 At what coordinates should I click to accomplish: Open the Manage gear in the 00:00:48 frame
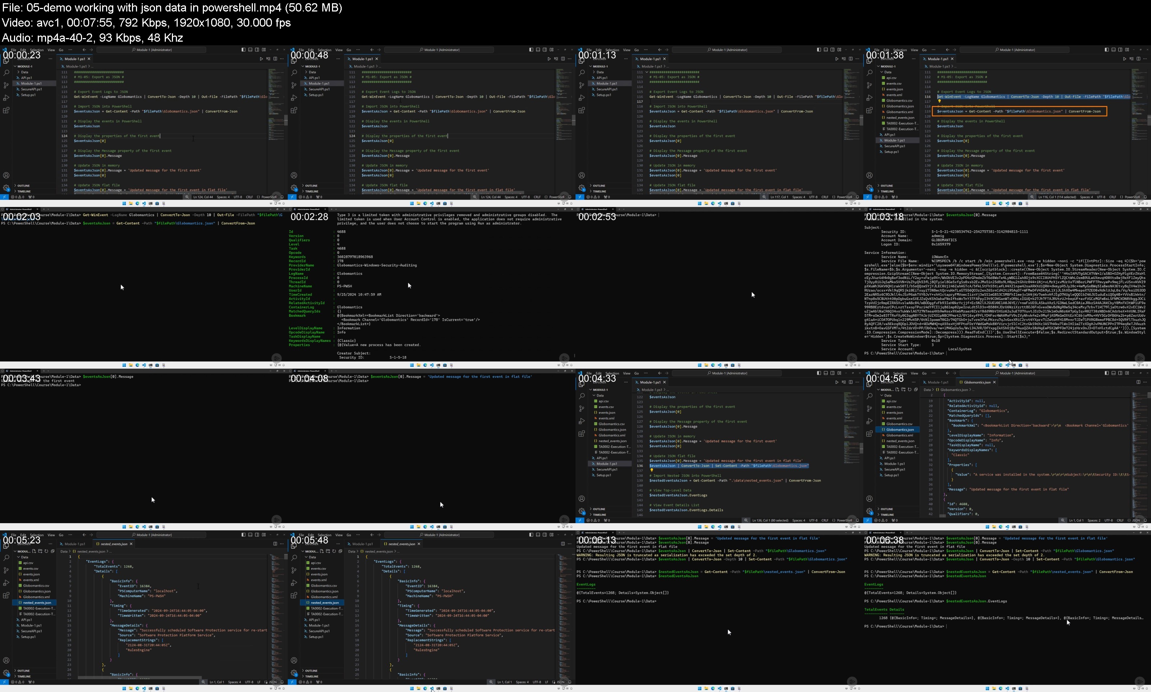coord(294,188)
